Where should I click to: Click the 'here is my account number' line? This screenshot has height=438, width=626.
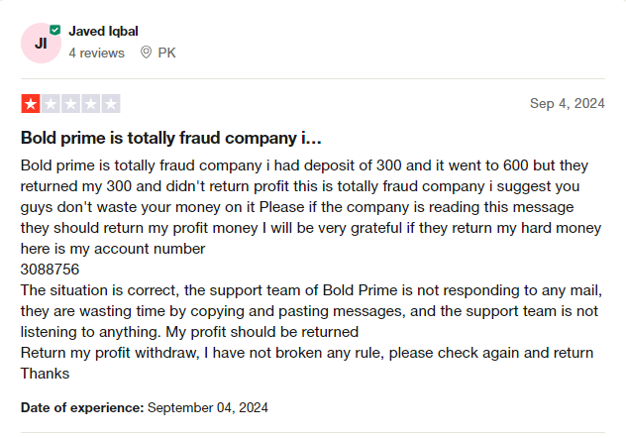point(113,249)
